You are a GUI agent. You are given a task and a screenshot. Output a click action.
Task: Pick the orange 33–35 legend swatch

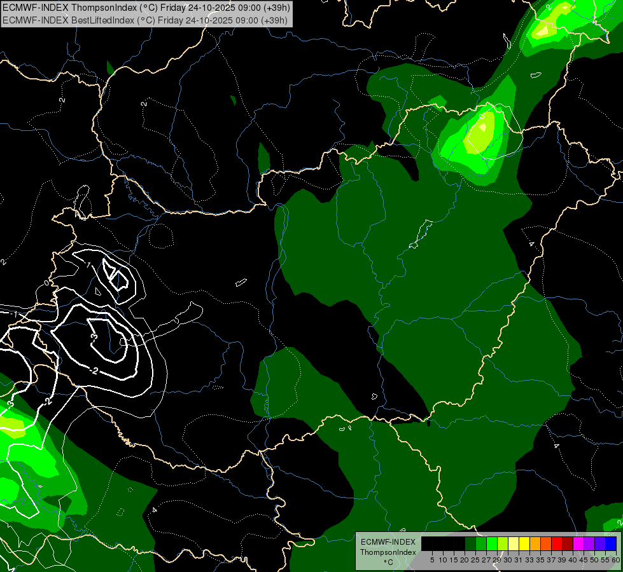[535, 543]
